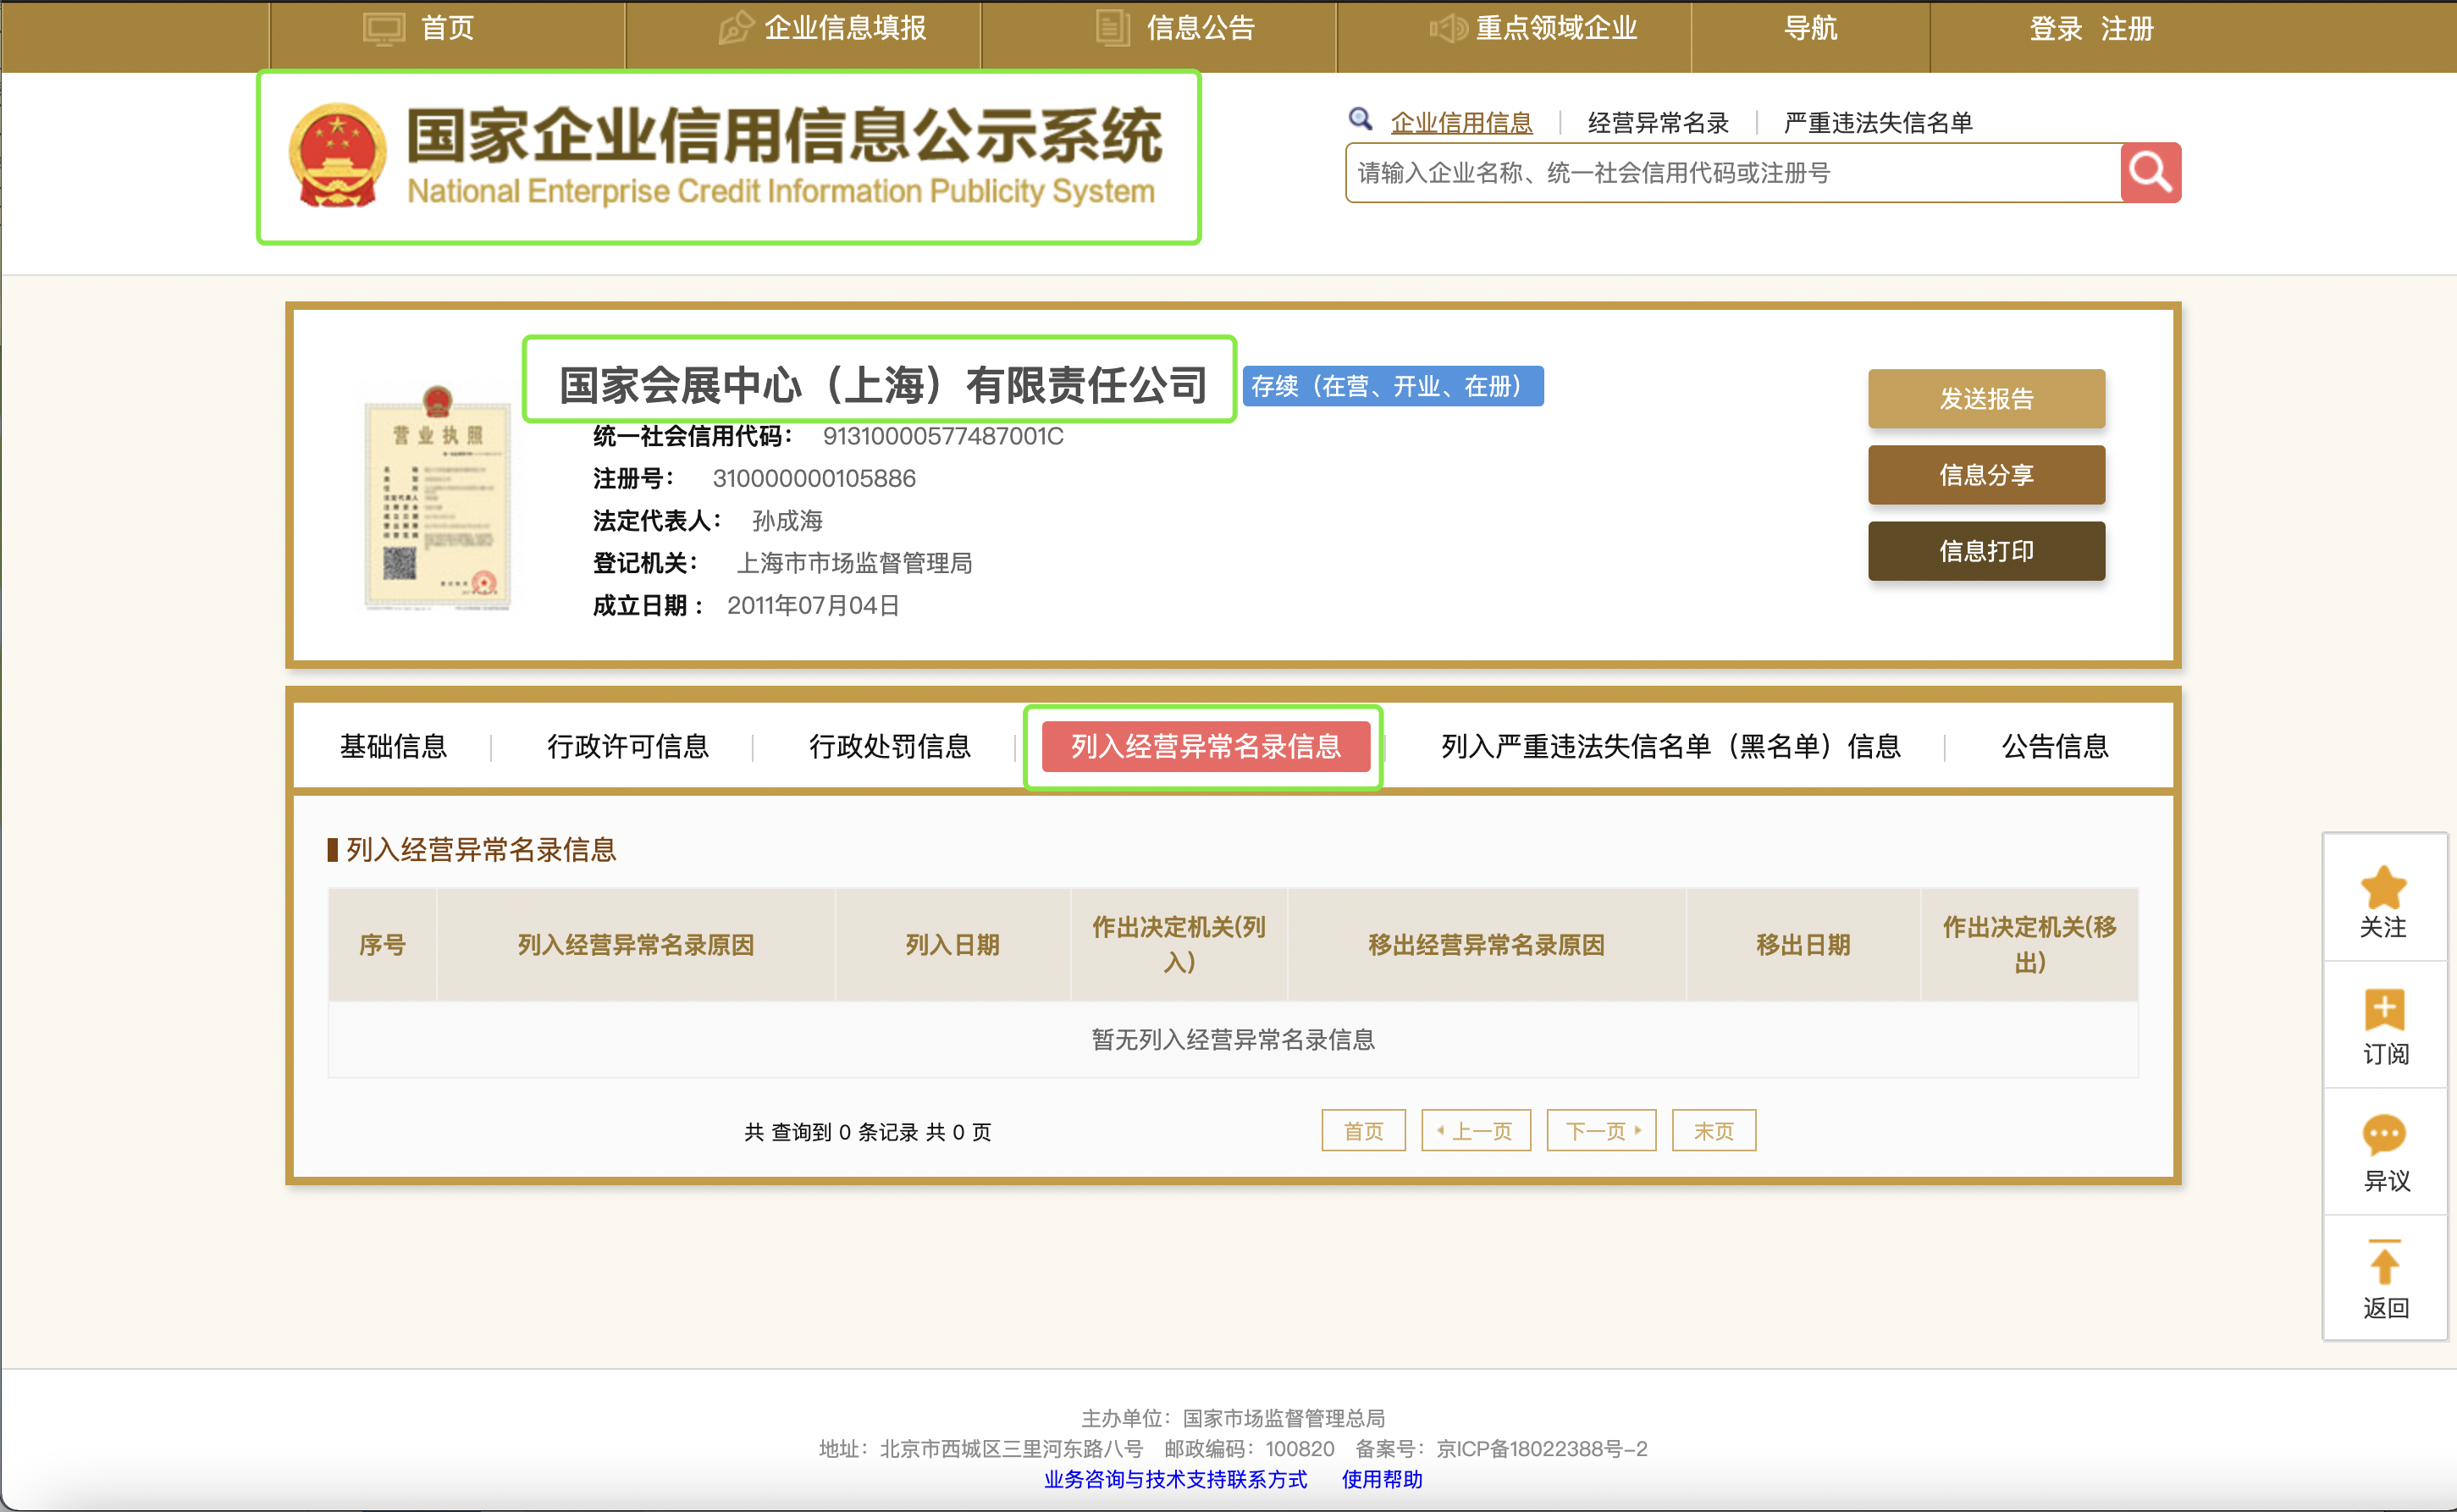2457x1512 pixels.
Task: Open 信息公告 menu item
Action: 1200,28
